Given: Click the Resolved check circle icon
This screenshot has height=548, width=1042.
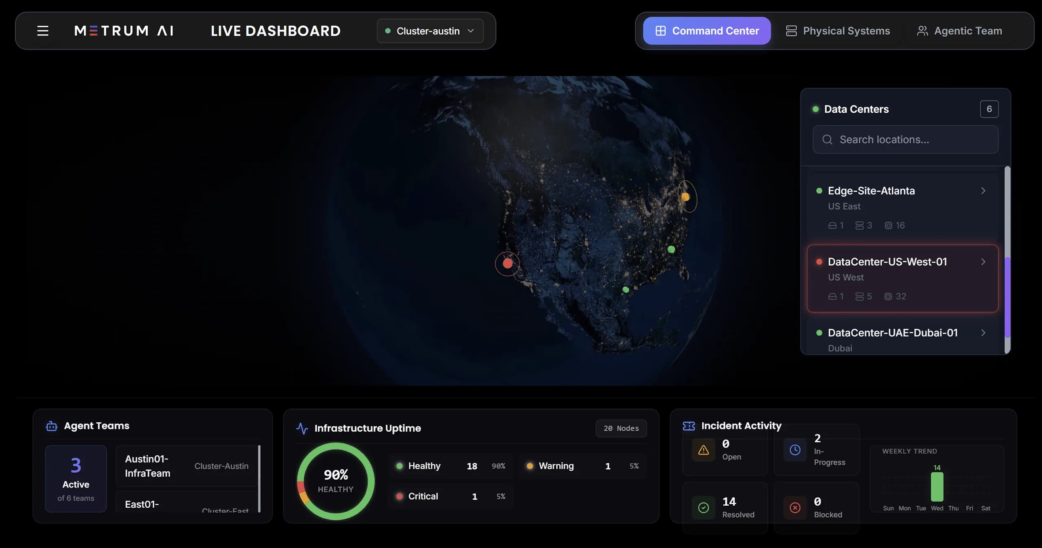Looking at the screenshot, I should (x=703, y=507).
